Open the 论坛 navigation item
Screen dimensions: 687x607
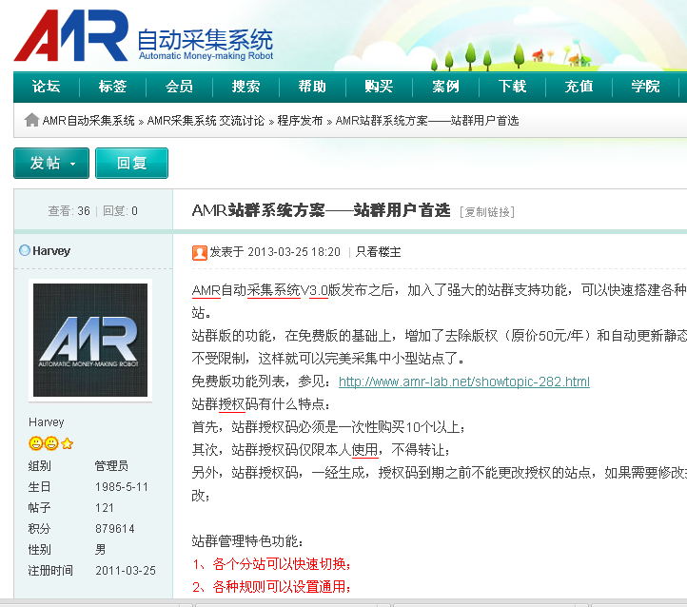46,87
